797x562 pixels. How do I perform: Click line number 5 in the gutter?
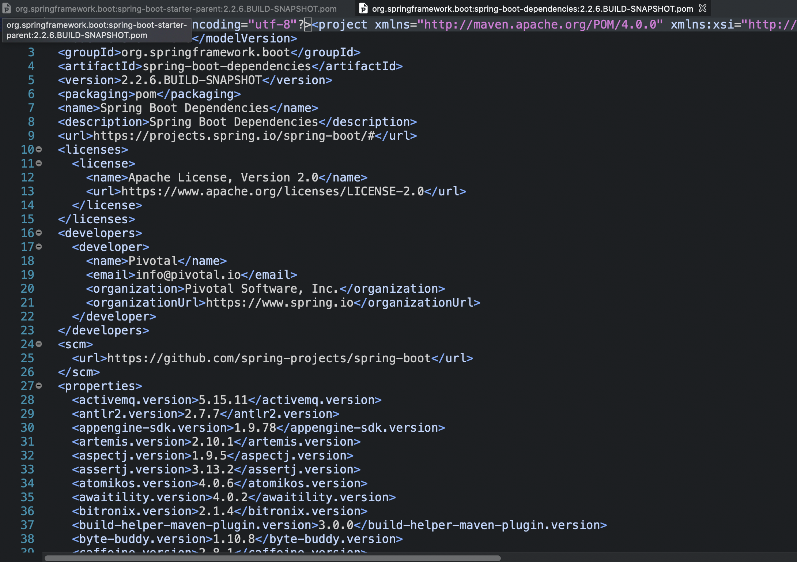click(31, 80)
